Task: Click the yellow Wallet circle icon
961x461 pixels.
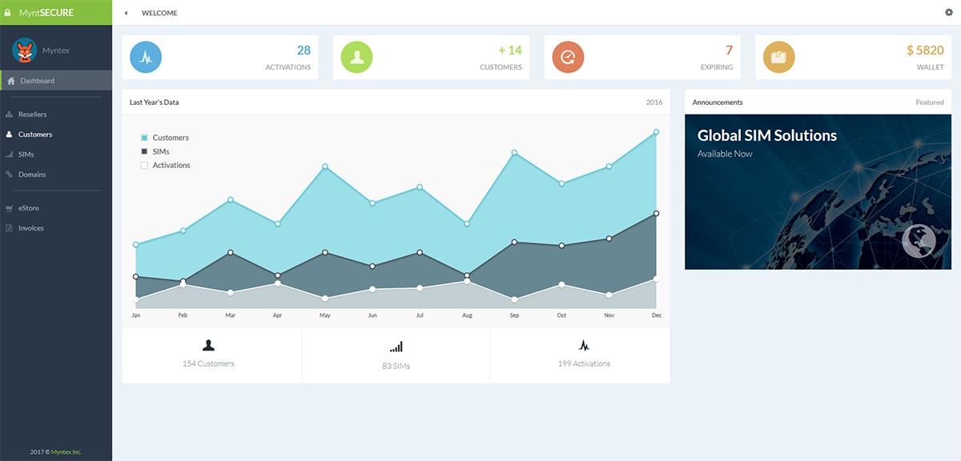Action: [x=779, y=57]
